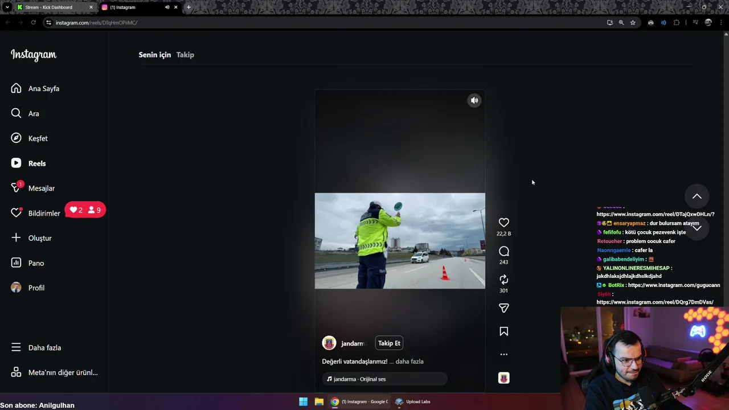Open Profil page
729x410 pixels.
[28, 288]
